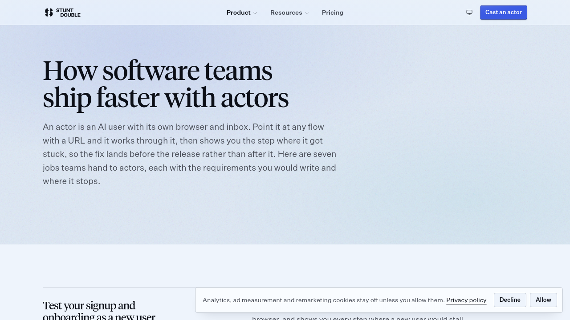This screenshot has height=320, width=570.
Task: Click the Cast an actor button
Action: [504, 12]
